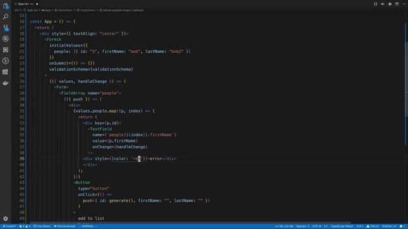408x229 pixels.
Task: Click the "<FieldArray" tag on line 28
Action: point(72,93)
